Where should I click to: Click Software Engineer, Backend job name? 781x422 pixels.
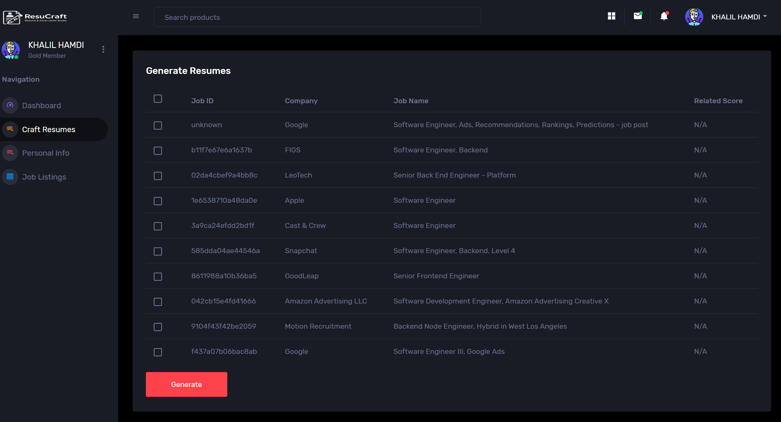(441, 150)
